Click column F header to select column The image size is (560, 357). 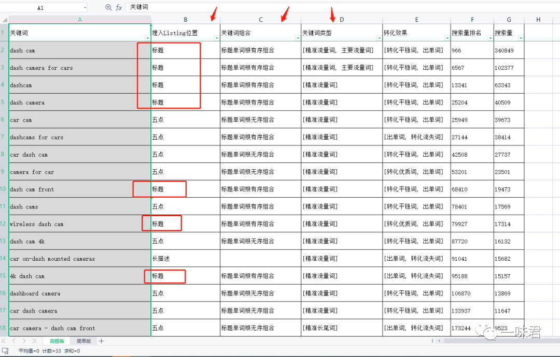[472, 19]
